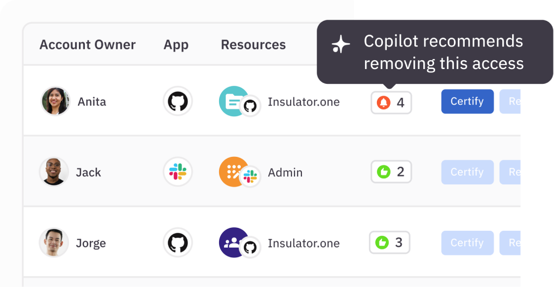Click the orange Admin resource icon

(x=233, y=171)
